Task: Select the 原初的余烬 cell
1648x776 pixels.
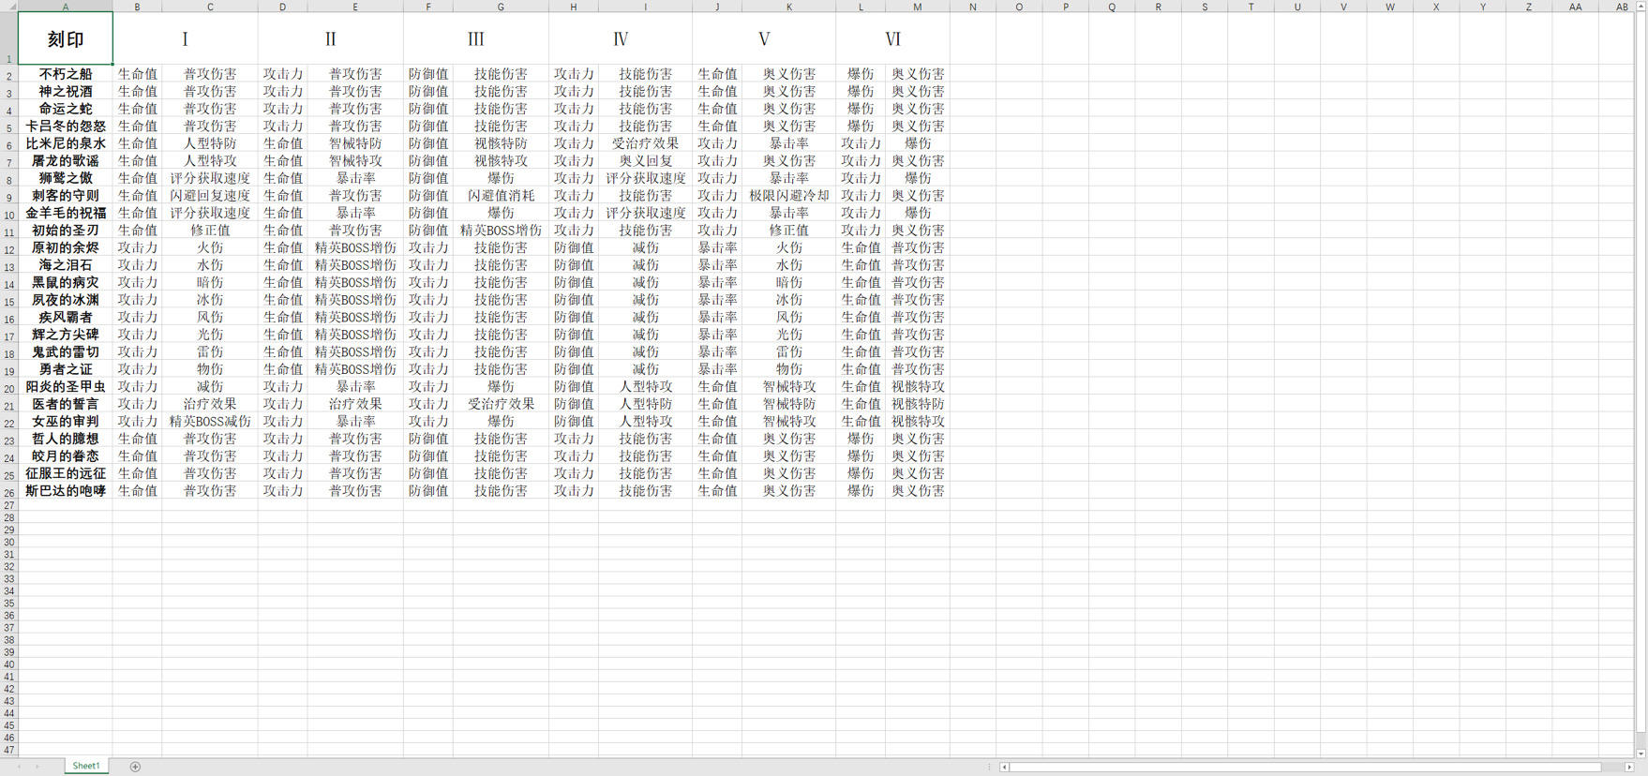Action: click(66, 247)
